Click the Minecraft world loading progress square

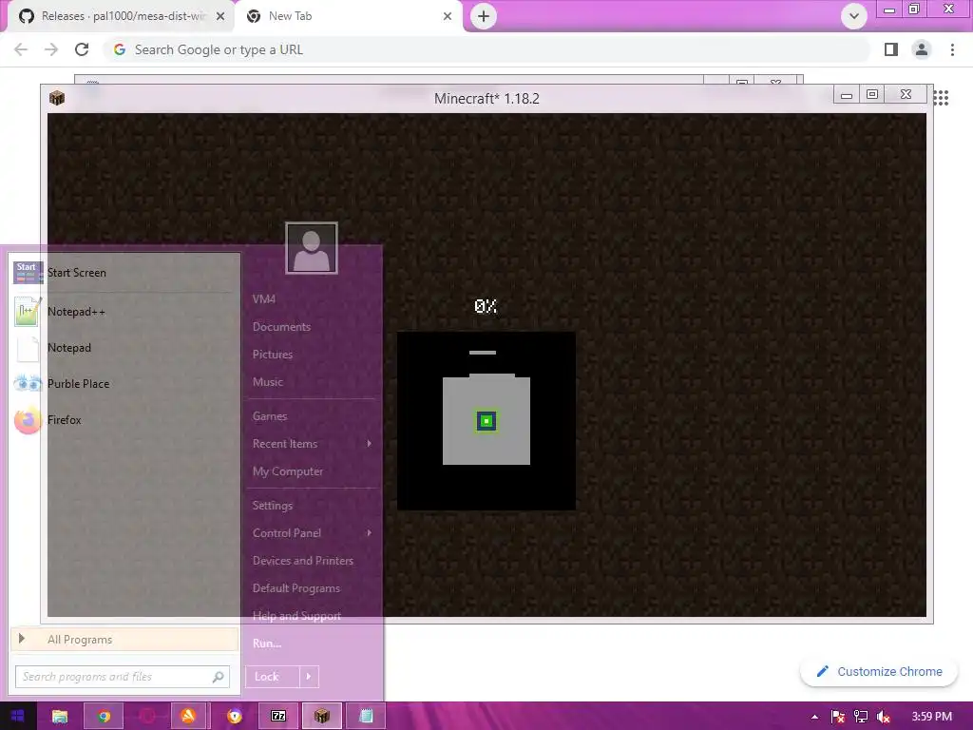point(486,421)
